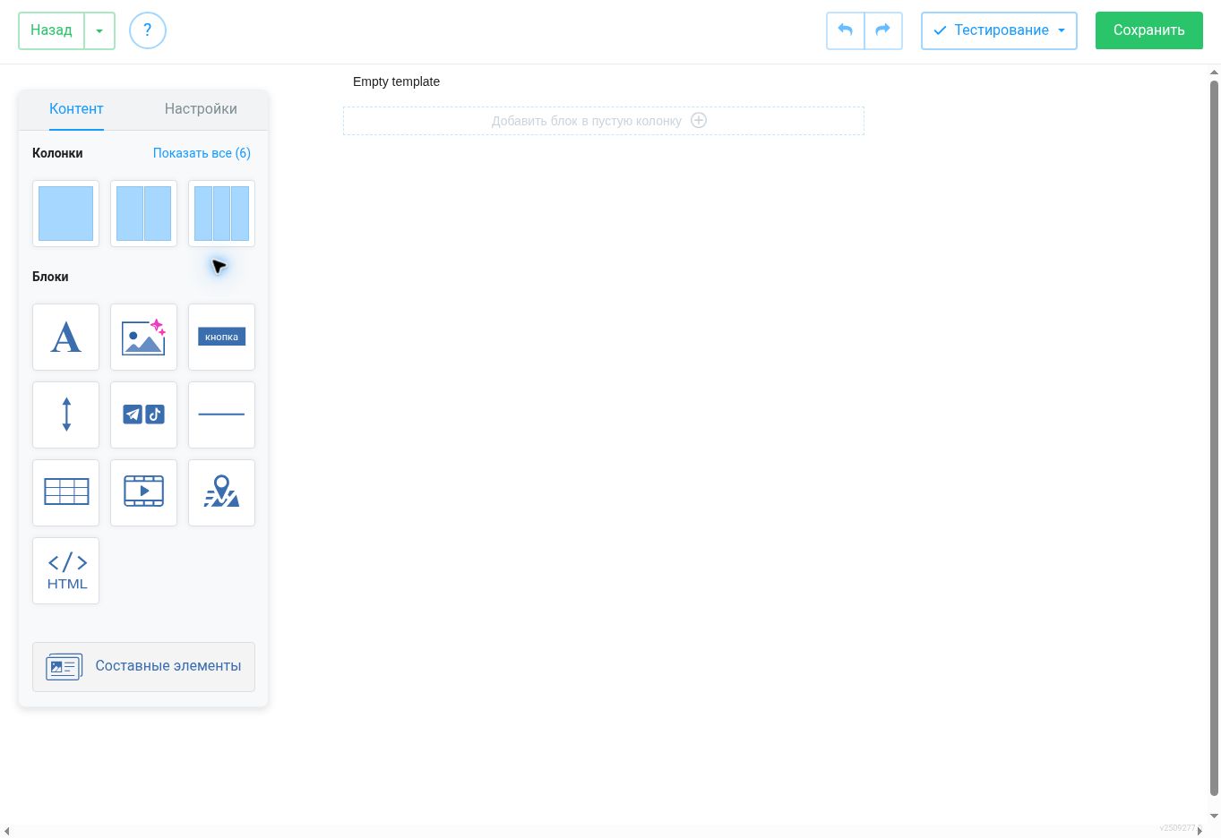1221x838 pixels.
Task: Select the single column layout
Action: pyautogui.click(x=65, y=213)
